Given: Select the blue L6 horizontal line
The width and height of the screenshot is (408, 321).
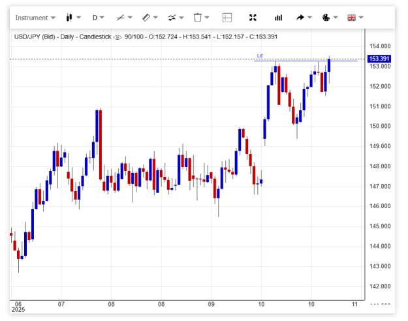Looking at the screenshot, I should [x=306, y=61].
